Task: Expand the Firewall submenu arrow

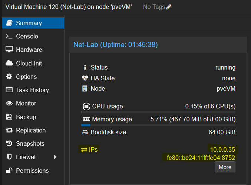Action: click(55, 157)
